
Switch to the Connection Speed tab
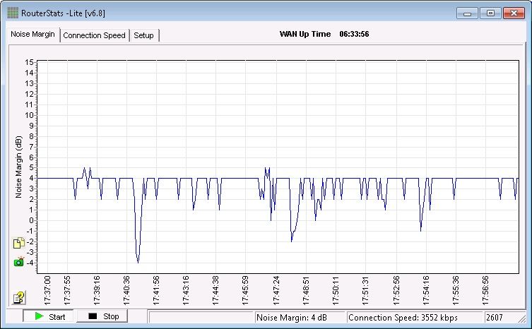[x=95, y=35]
